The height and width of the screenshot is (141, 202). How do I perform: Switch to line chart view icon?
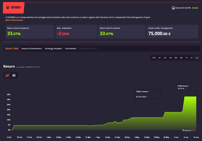point(7,75)
